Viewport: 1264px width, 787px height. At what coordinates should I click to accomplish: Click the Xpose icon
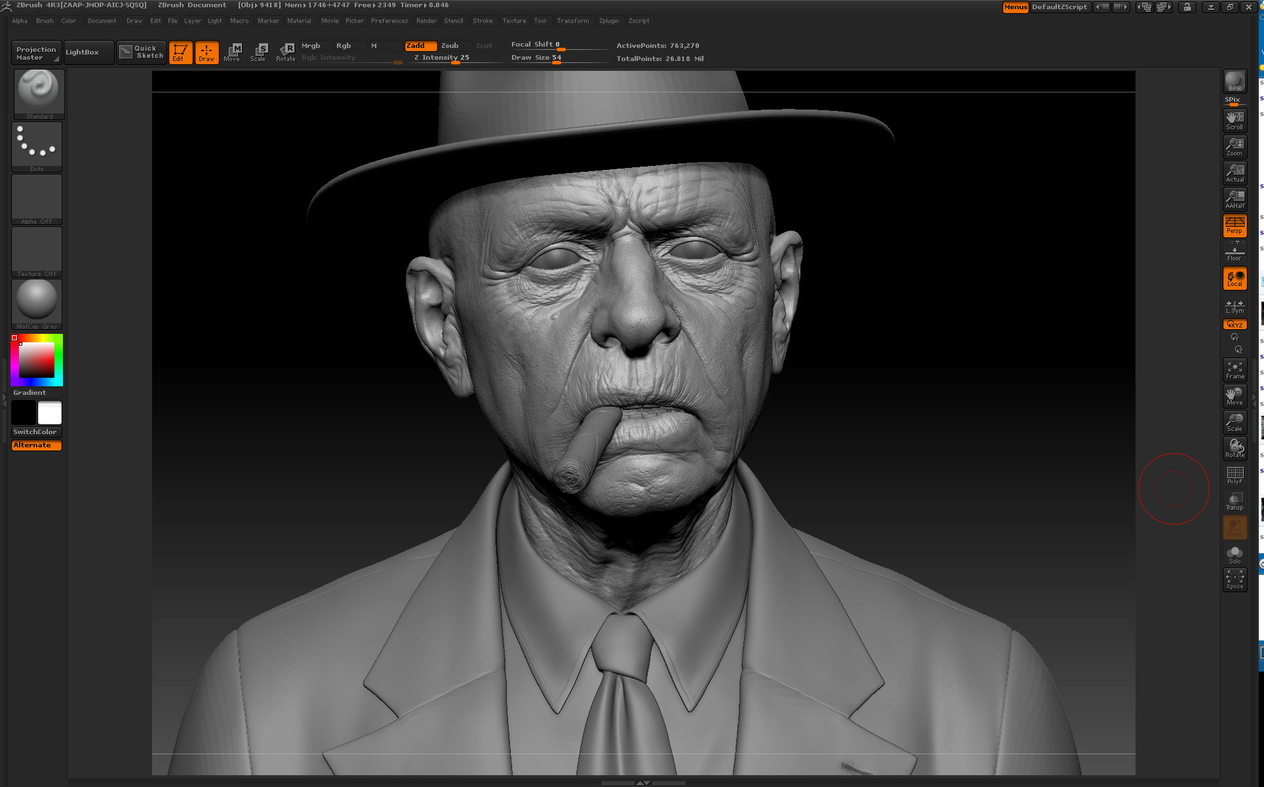(x=1234, y=580)
